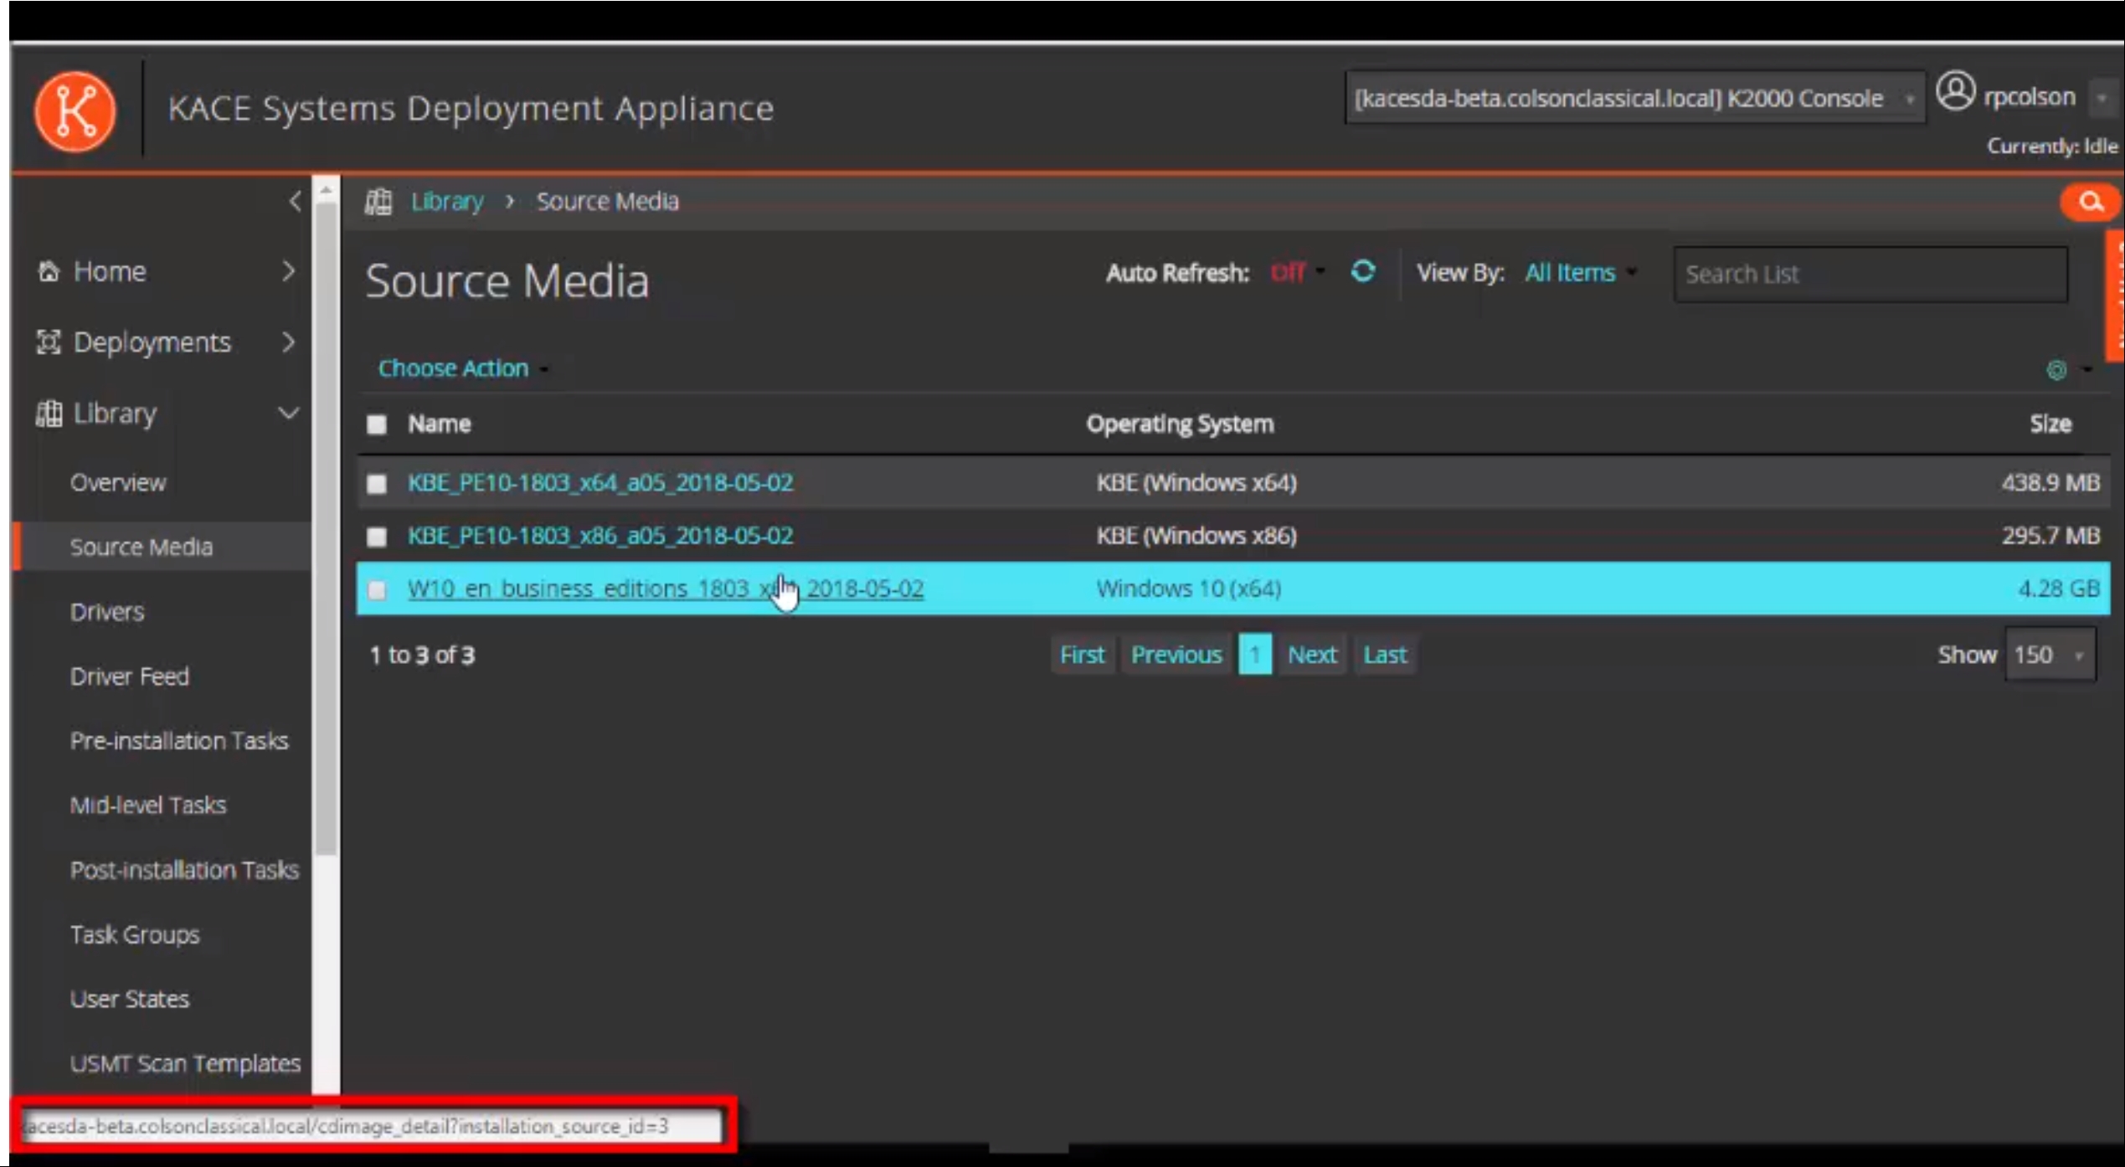The width and height of the screenshot is (2125, 1167).
Task: Open the W10_en_business_editions_1803 source media link
Action: point(666,589)
